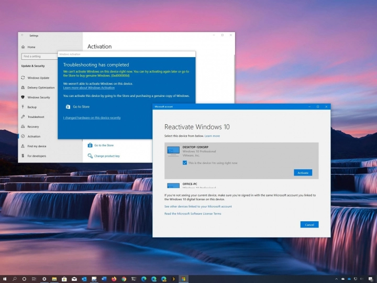Select the DESKTOP-120KSRP device entry

[x=241, y=160]
